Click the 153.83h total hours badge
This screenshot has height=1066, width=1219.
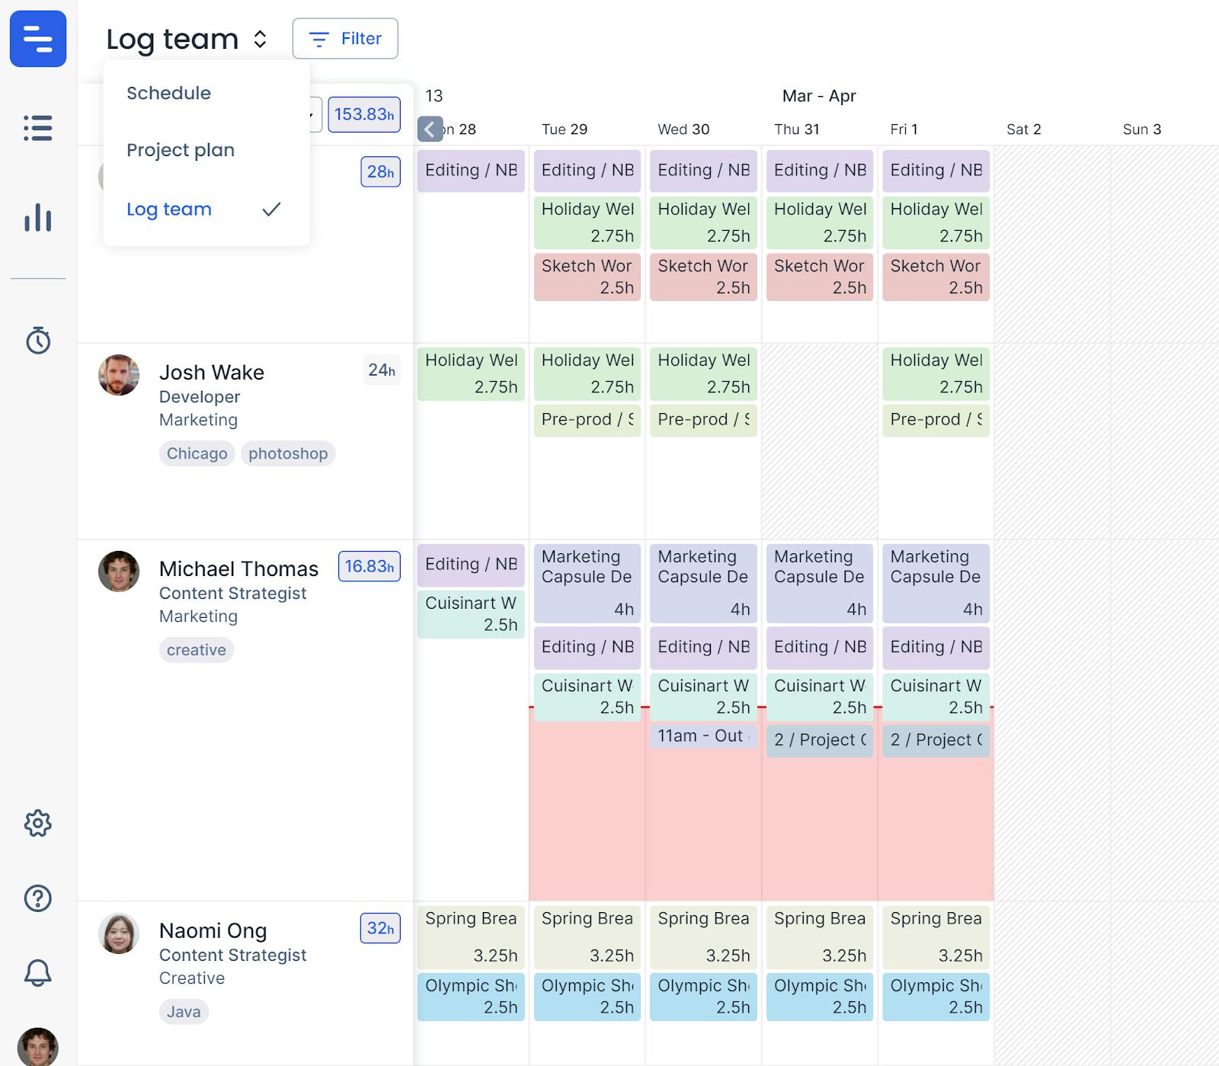click(364, 114)
